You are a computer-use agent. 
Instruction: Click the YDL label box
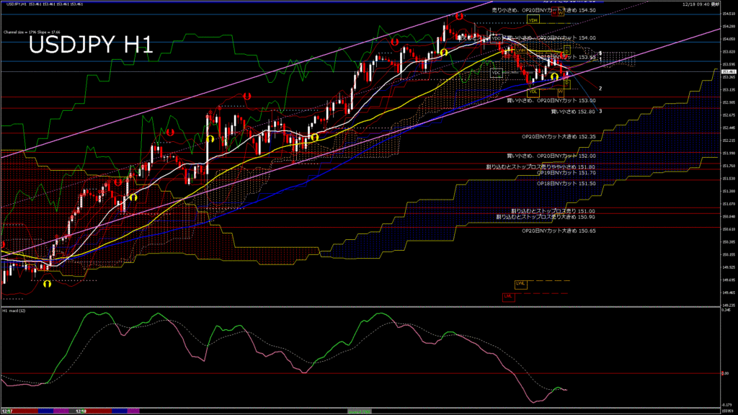point(533,92)
